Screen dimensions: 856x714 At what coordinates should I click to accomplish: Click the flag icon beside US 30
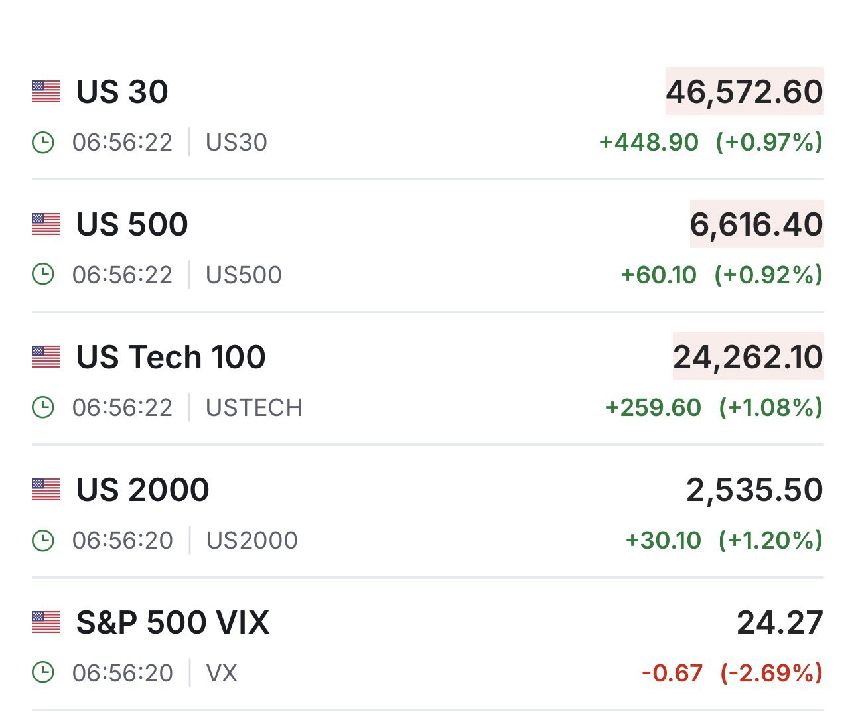tap(46, 92)
